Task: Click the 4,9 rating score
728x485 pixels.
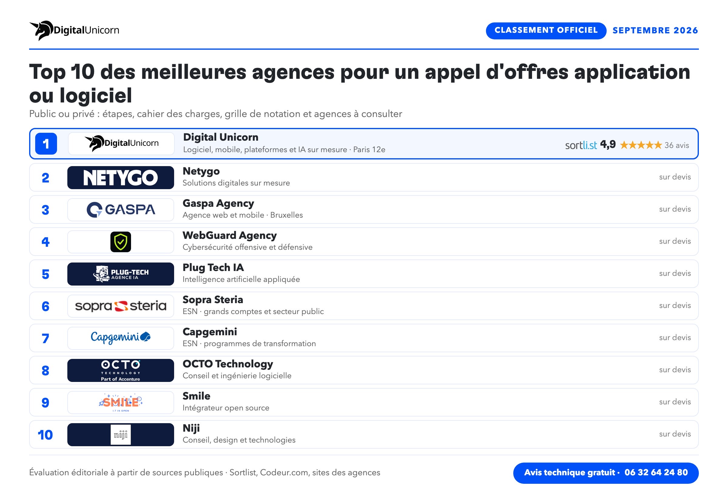Action: click(x=608, y=145)
